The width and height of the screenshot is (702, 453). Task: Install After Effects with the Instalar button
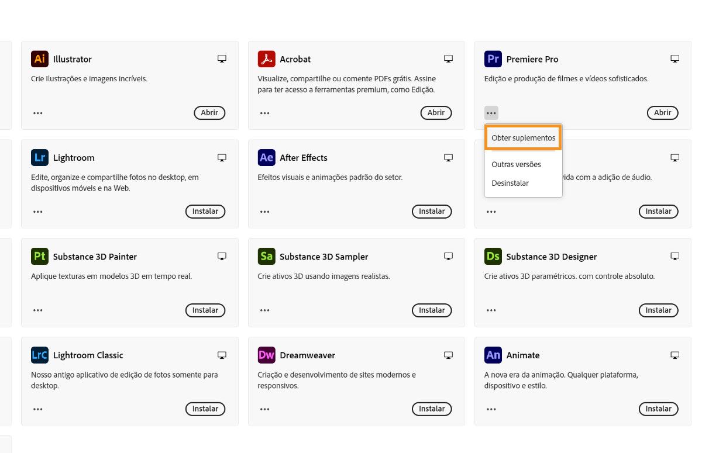(x=432, y=211)
